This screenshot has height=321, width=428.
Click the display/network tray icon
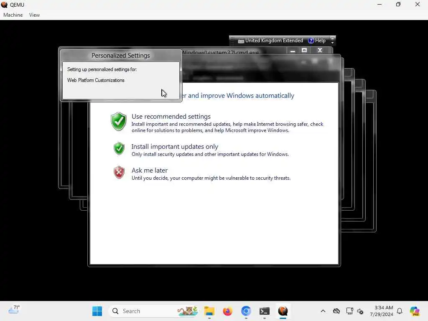coord(350,311)
